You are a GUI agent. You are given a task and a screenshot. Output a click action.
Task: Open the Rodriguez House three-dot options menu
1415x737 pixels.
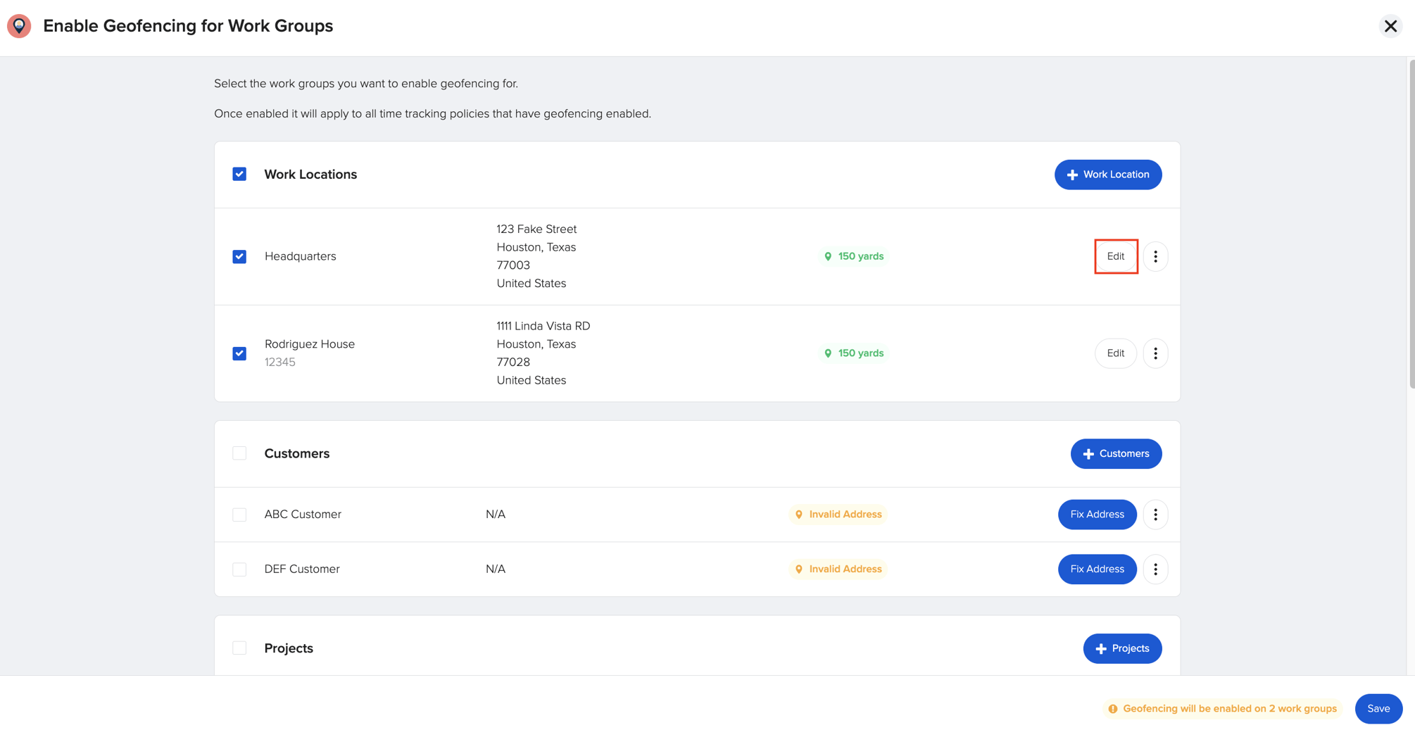click(1155, 353)
